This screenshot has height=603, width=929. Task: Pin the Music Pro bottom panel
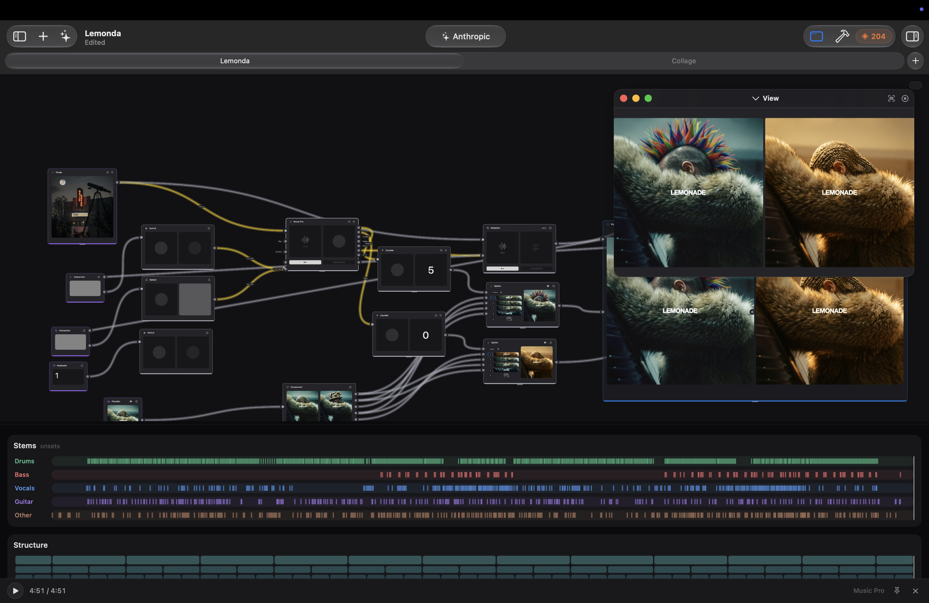(897, 590)
